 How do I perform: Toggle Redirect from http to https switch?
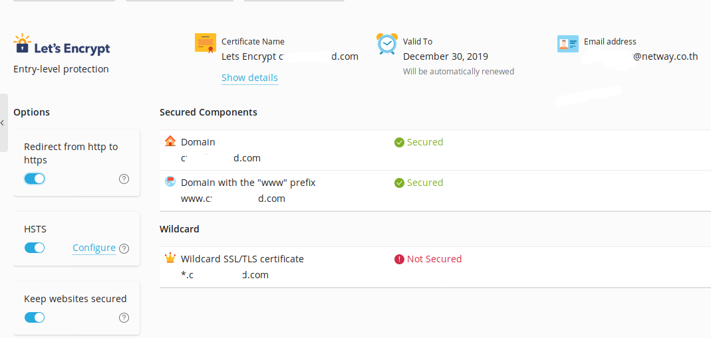click(35, 179)
